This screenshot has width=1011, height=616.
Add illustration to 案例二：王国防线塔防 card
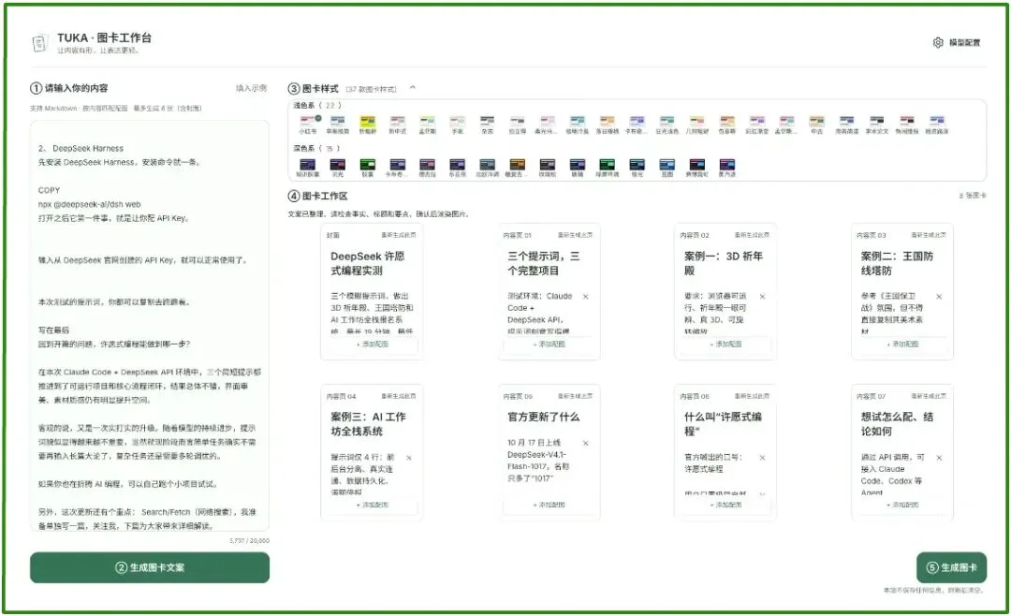pos(902,344)
